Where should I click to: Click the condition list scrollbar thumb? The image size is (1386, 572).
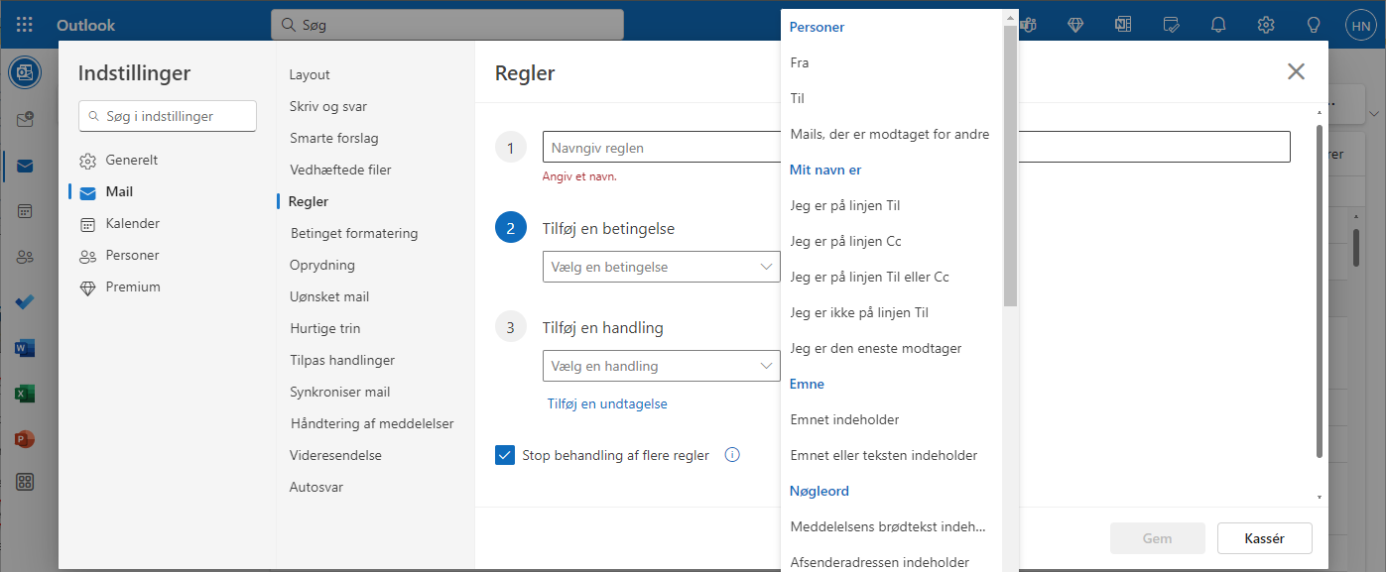(x=1010, y=164)
